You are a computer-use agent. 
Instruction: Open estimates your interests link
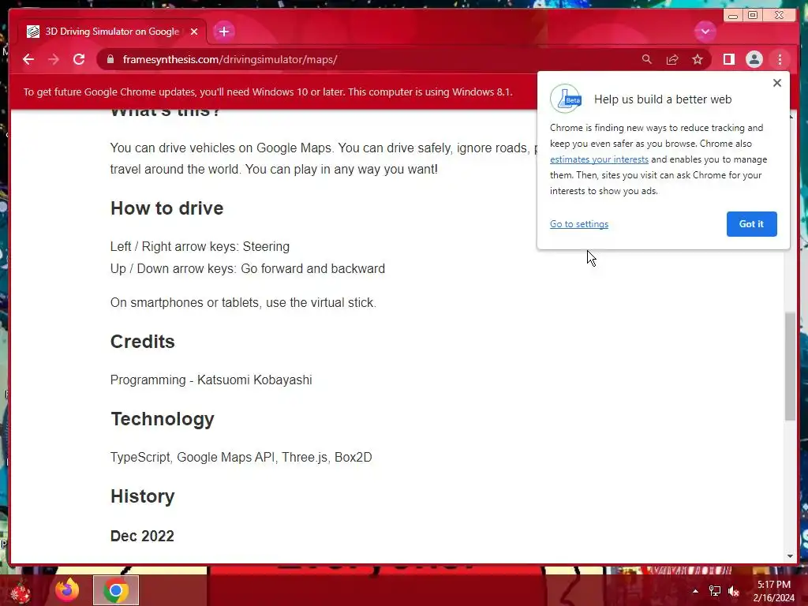(x=599, y=159)
